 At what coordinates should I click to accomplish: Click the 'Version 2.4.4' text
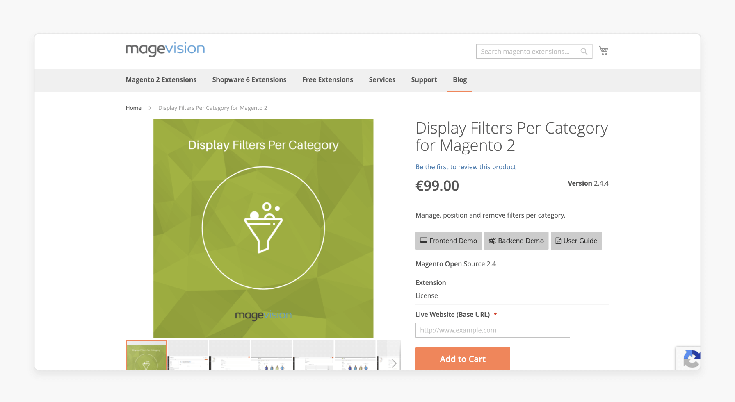pyautogui.click(x=588, y=183)
